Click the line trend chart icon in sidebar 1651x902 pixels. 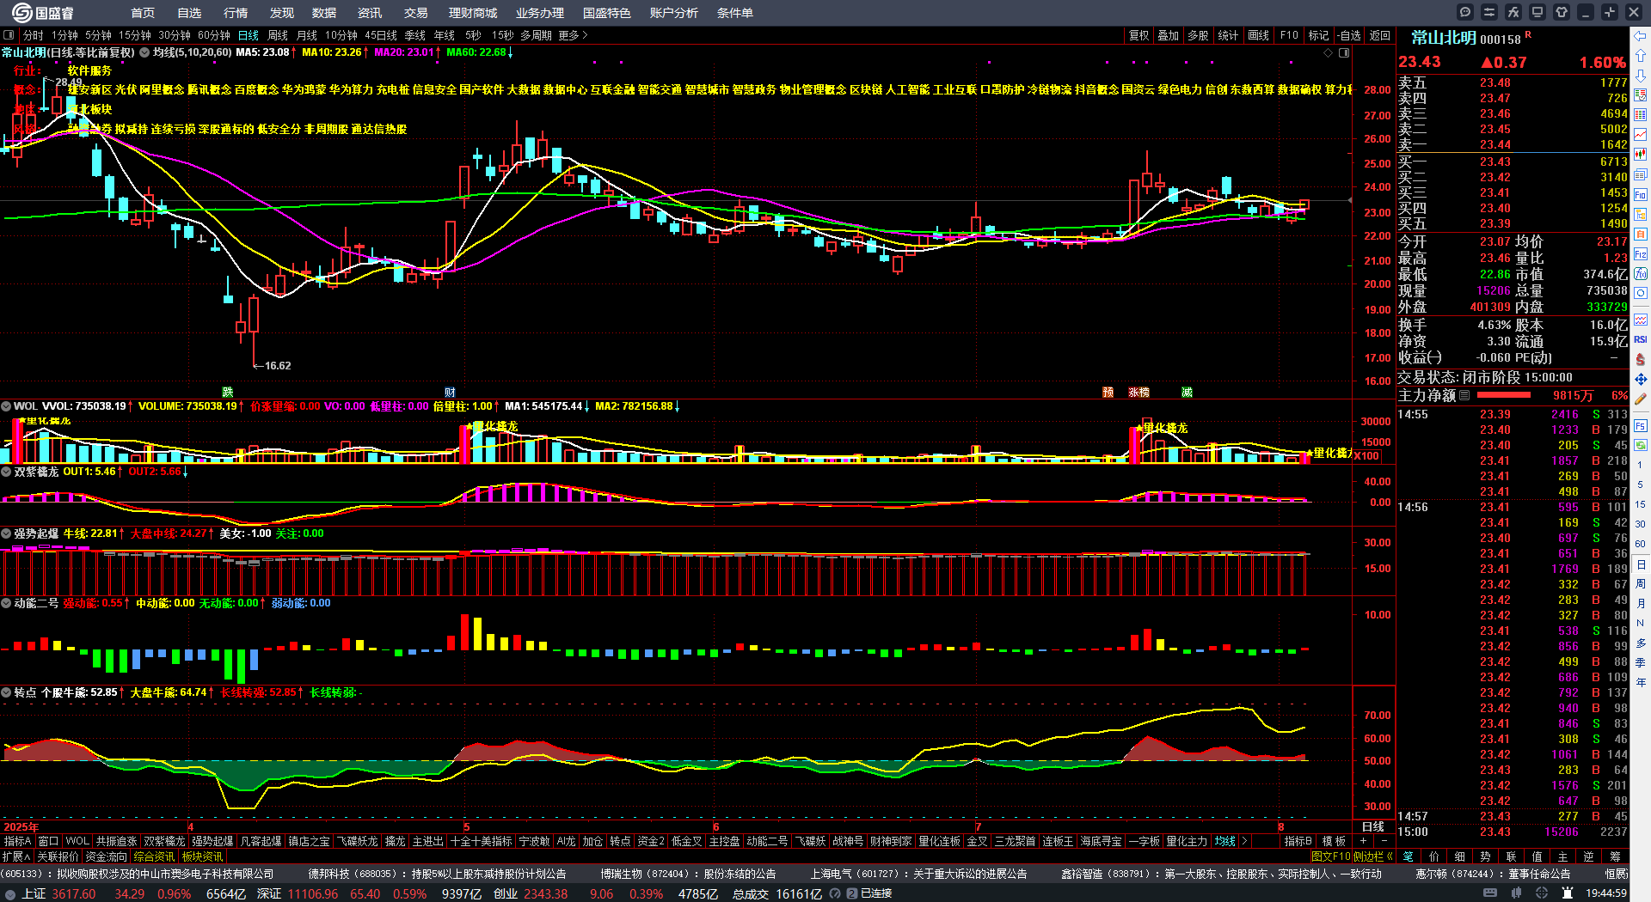click(1641, 135)
